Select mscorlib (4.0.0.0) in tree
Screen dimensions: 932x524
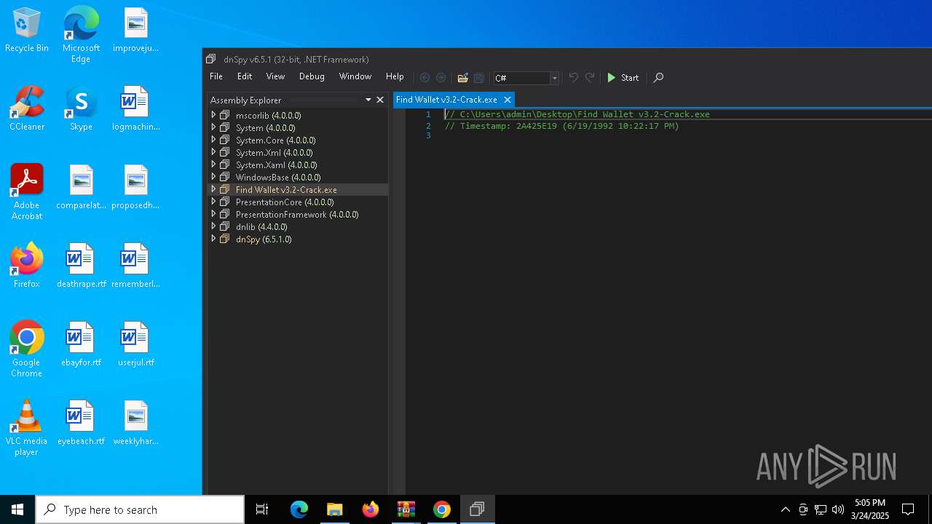point(268,116)
